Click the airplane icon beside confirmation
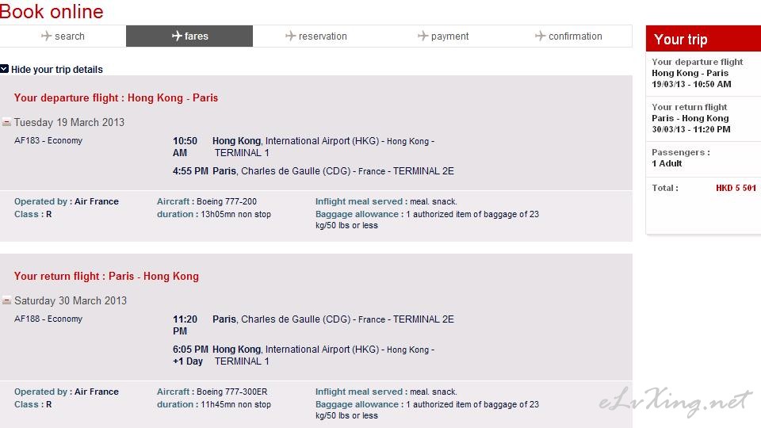 pyautogui.click(x=541, y=36)
